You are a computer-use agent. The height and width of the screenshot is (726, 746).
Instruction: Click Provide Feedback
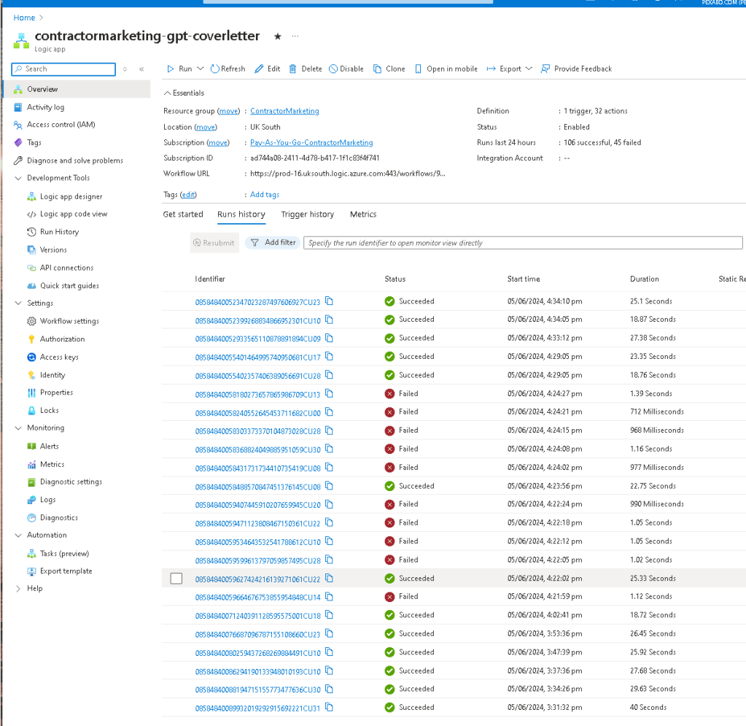(577, 69)
